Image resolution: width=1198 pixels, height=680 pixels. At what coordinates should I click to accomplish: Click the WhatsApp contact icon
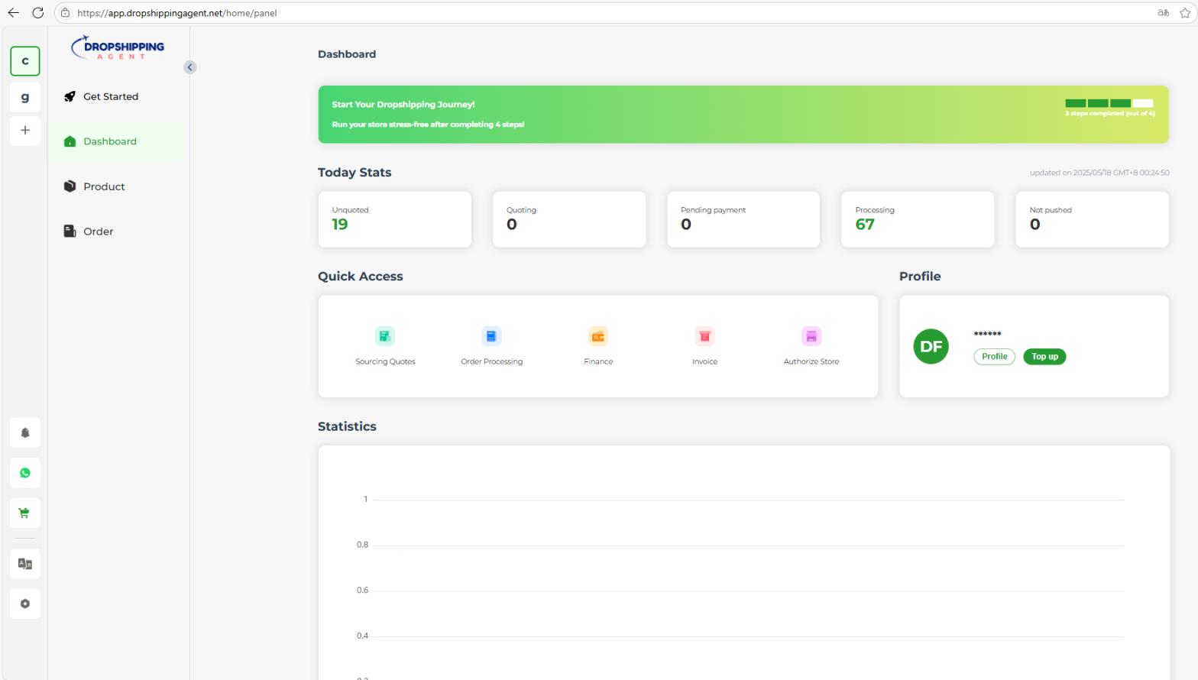click(25, 473)
